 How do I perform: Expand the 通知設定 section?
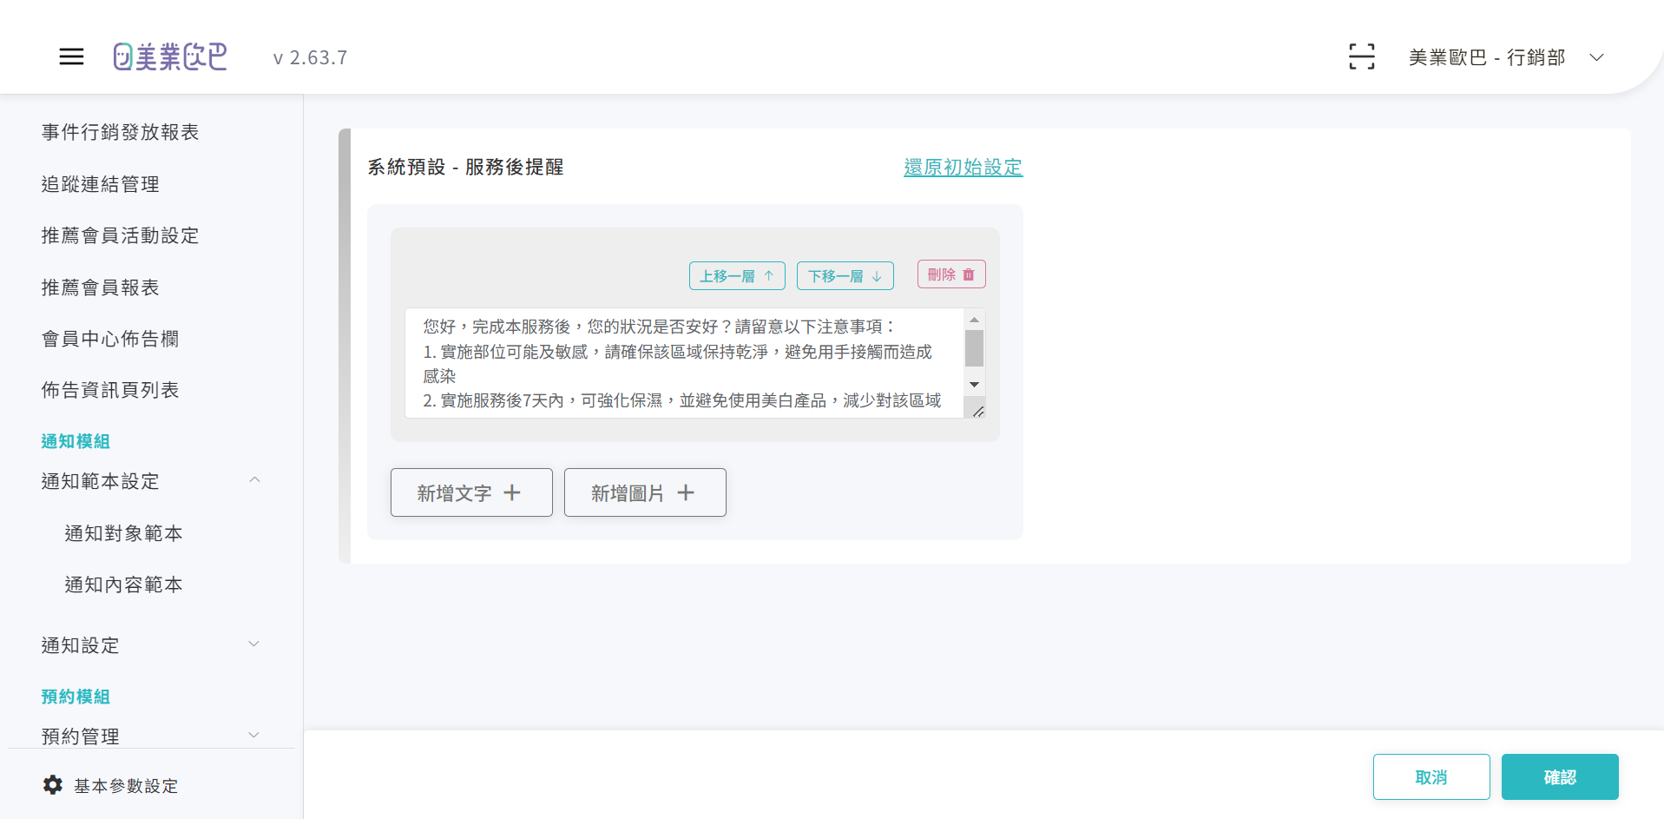coord(151,645)
